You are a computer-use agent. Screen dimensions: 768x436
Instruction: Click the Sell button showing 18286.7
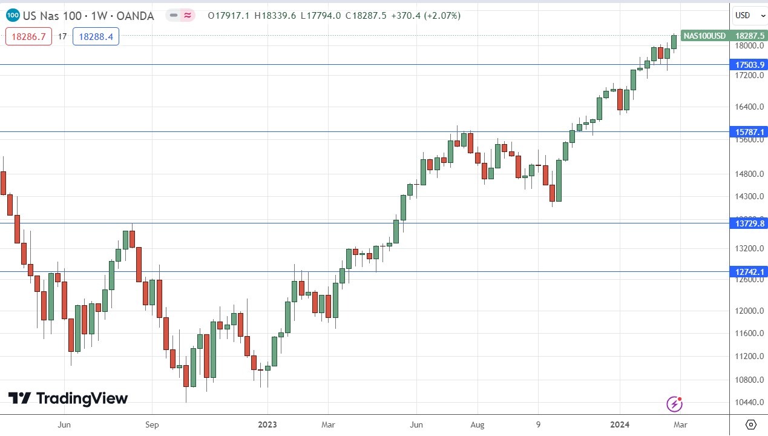pos(28,36)
